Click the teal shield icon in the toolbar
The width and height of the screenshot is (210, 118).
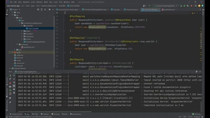(x=202, y=6)
